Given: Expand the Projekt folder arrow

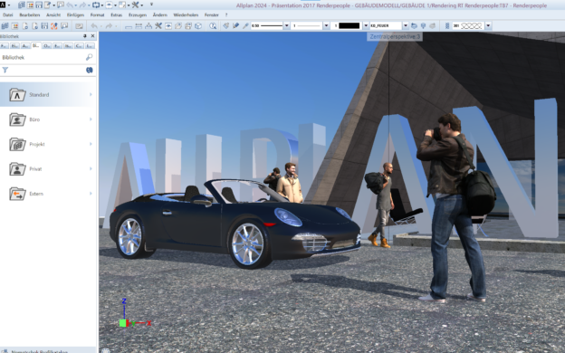Looking at the screenshot, I should tap(91, 144).
